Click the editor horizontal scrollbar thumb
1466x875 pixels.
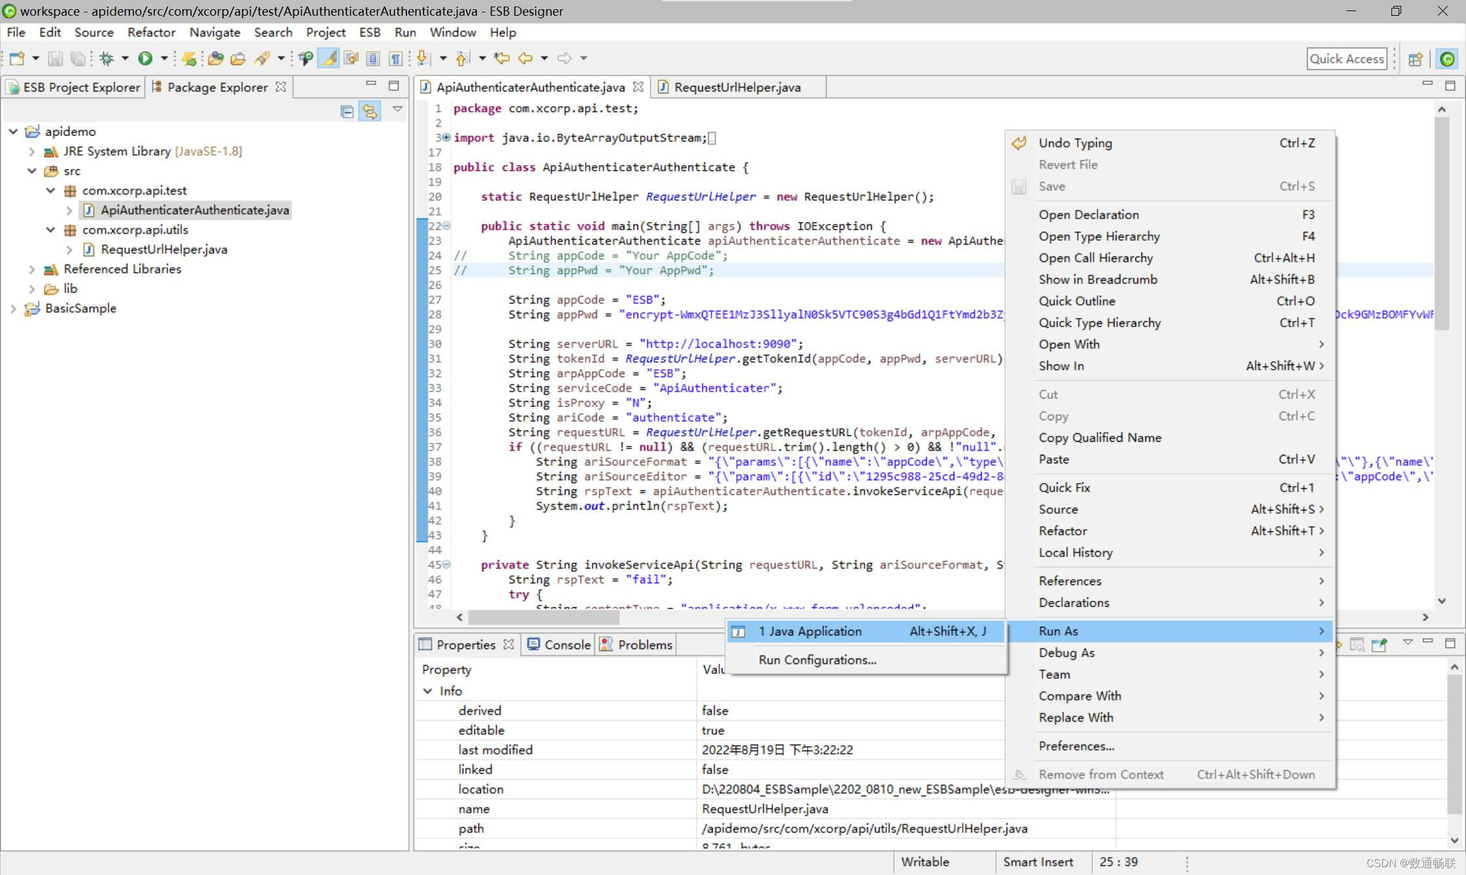[543, 617]
